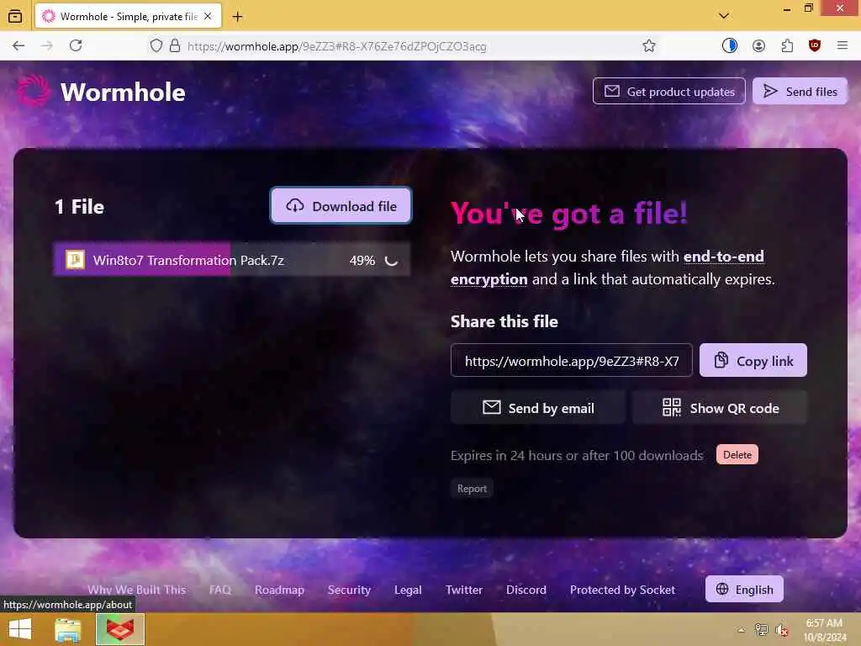The image size is (861, 646).
Task: Close the Wormhole tab
Action: (x=208, y=17)
